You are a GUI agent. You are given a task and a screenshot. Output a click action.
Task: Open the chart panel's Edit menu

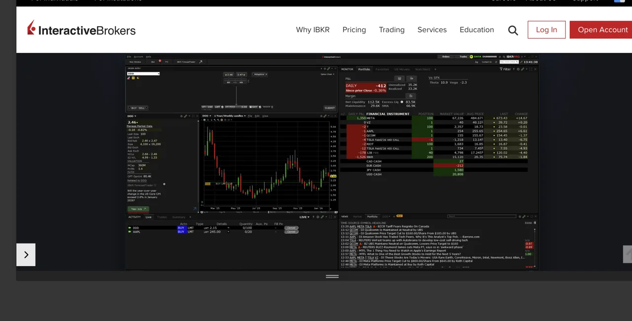[x=257, y=116]
